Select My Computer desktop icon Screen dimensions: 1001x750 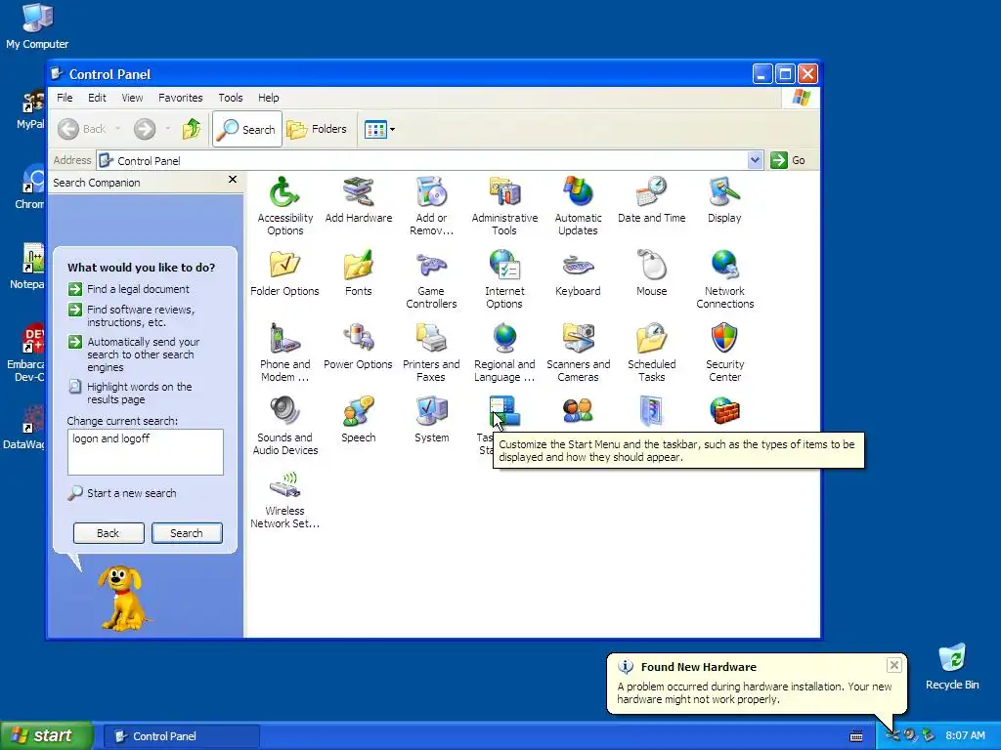[x=37, y=25]
